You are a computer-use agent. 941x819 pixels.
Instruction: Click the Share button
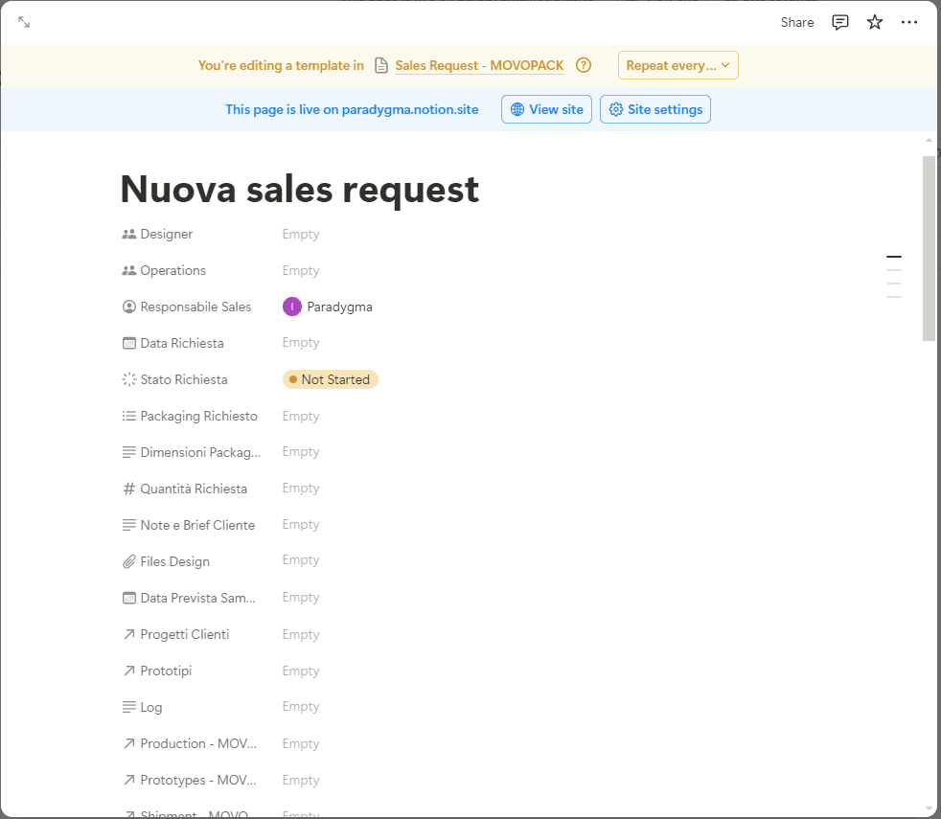[x=796, y=21]
